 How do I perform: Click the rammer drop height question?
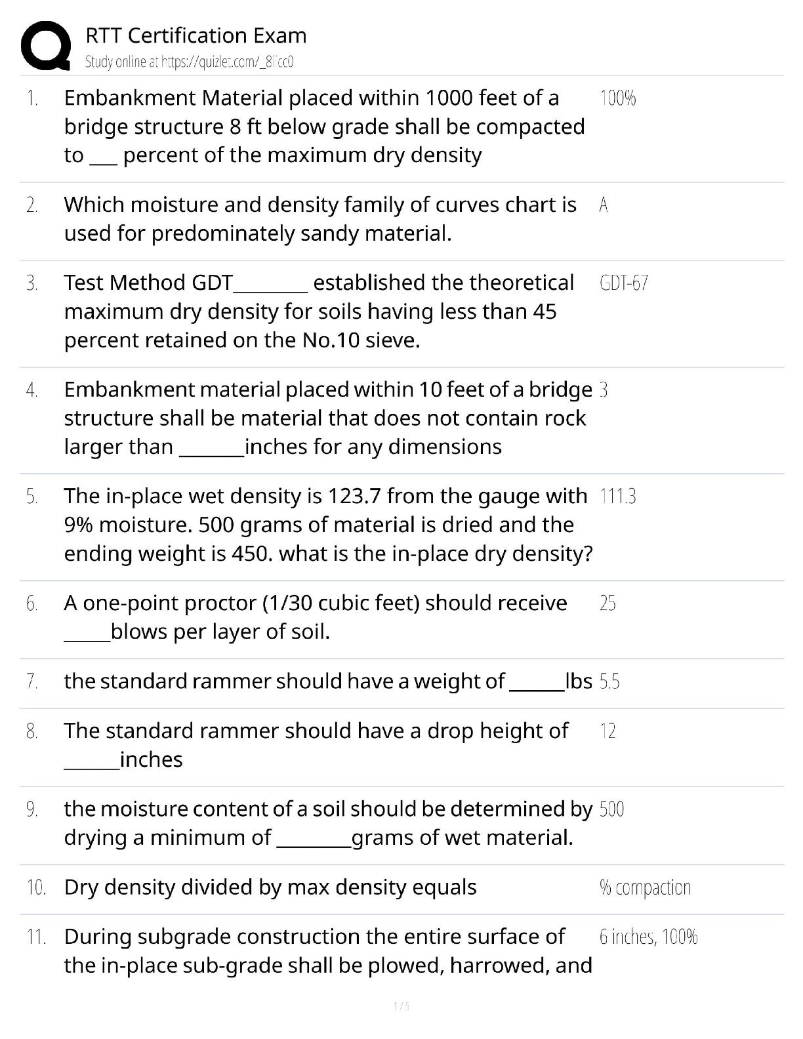coord(316,744)
